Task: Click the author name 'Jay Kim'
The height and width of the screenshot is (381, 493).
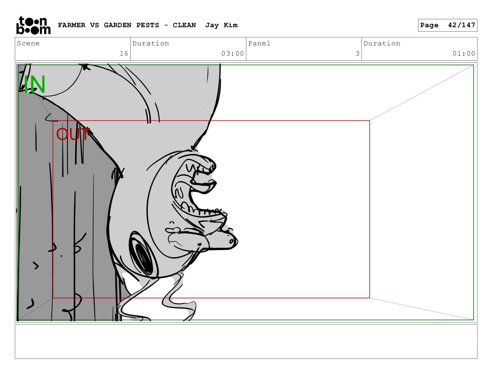Action: 221,25
